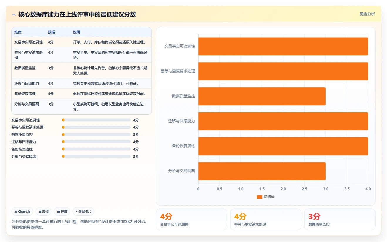The height and width of the screenshot is (242, 387).
Task: Click the 交易事实可追溯性 table cell
Action: (x=28, y=42)
